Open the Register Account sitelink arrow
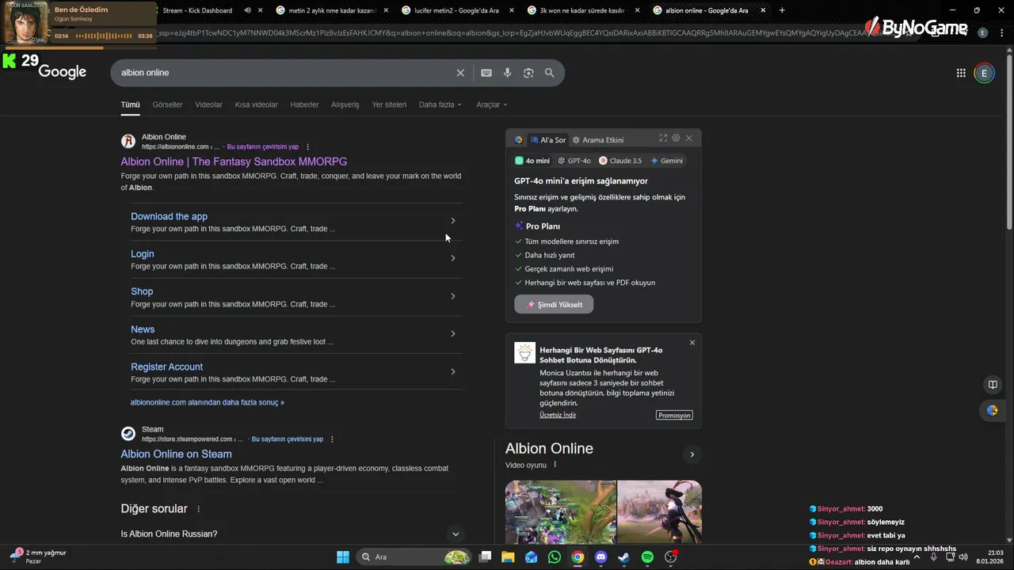The image size is (1014, 570). pos(453,371)
